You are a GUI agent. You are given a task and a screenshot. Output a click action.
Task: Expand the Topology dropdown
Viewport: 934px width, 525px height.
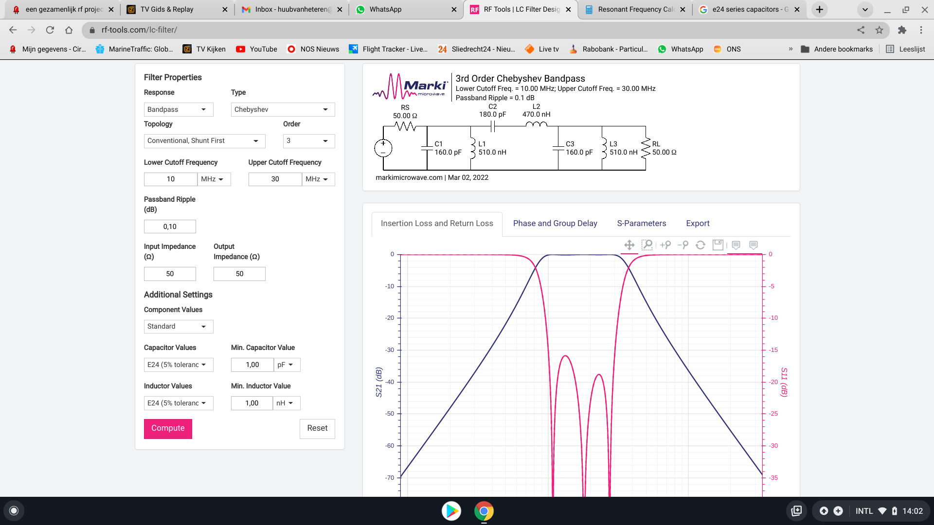click(x=205, y=141)
